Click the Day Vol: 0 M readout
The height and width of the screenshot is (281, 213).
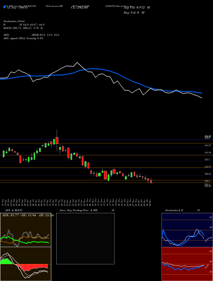pyautogui.click(x=134, y=12)
